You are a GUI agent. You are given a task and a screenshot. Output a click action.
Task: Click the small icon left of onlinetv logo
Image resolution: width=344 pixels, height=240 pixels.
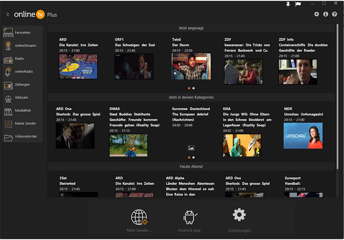point(8,15)
